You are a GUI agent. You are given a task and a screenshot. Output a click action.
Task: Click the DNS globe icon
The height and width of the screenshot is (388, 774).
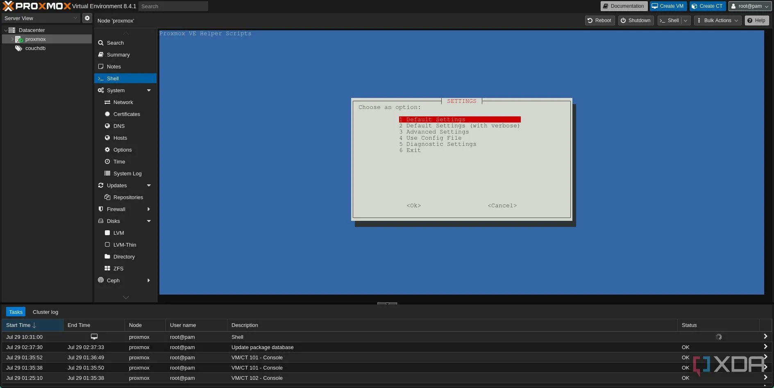pos(107,126)
